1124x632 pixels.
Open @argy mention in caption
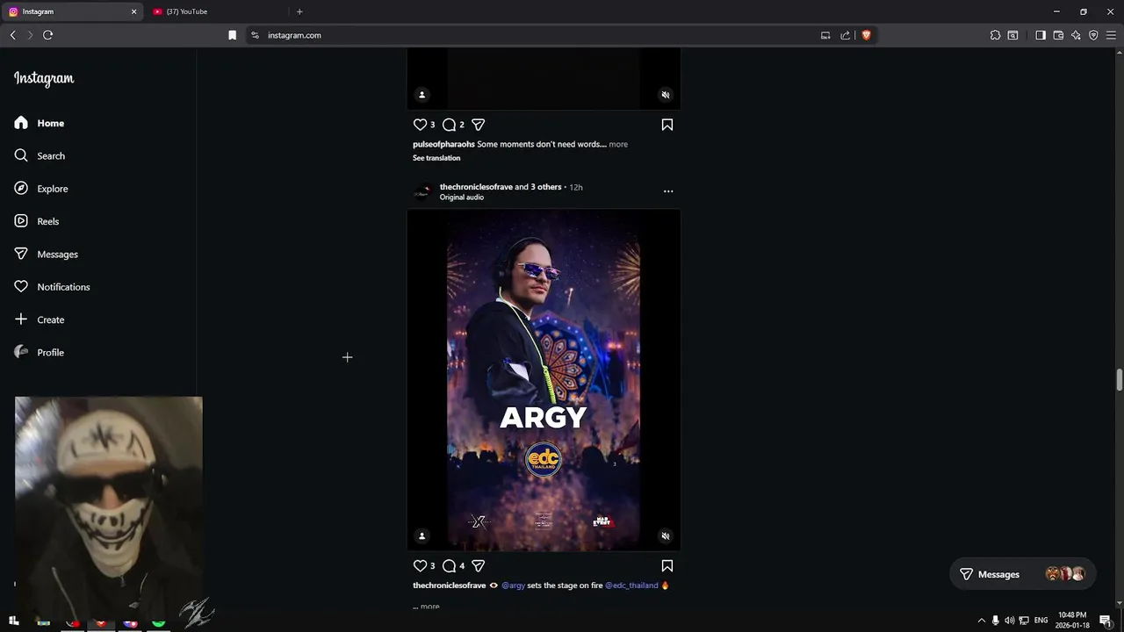pyautogui.click(x=513, y=585)
